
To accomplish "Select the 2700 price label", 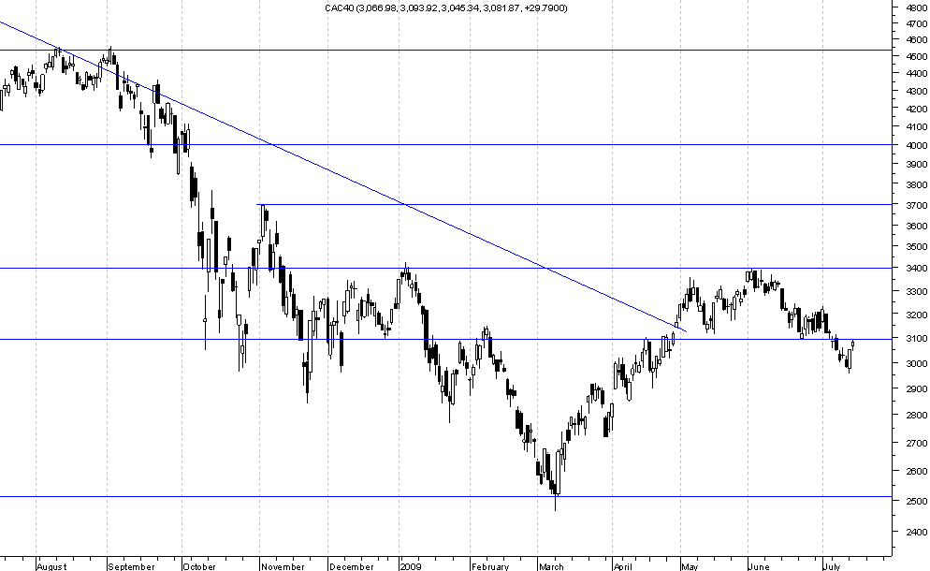I will [916, 444].
